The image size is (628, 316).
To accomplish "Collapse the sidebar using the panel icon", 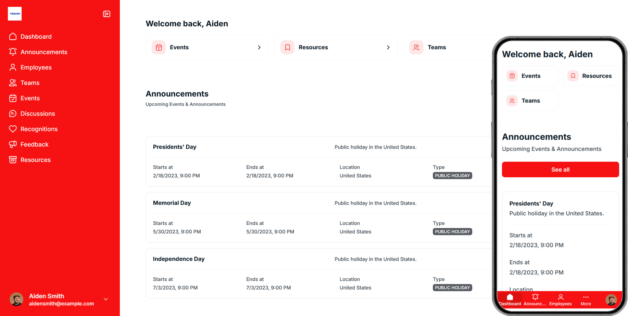I will click(106, 14).
